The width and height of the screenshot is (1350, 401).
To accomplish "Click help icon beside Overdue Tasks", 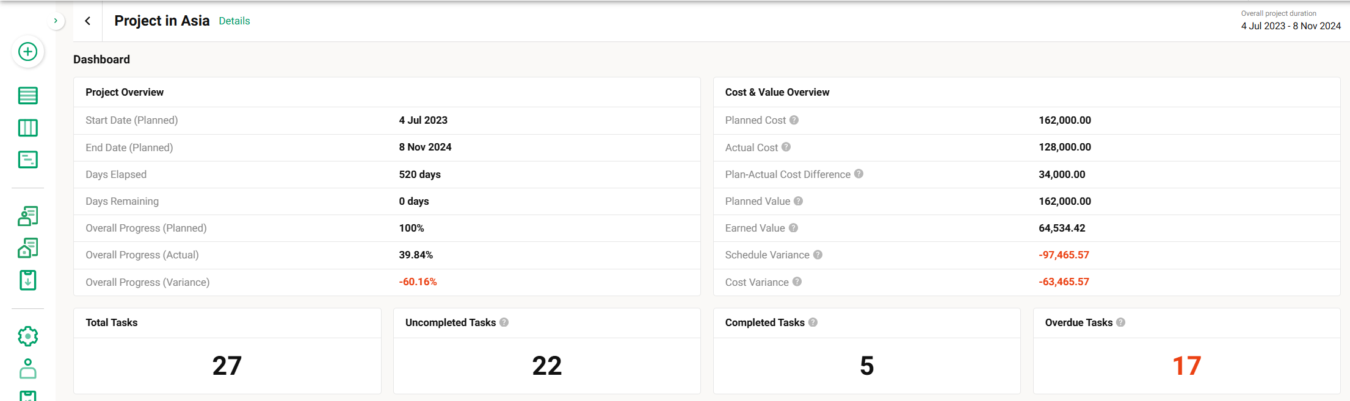I will [1120, 322].
